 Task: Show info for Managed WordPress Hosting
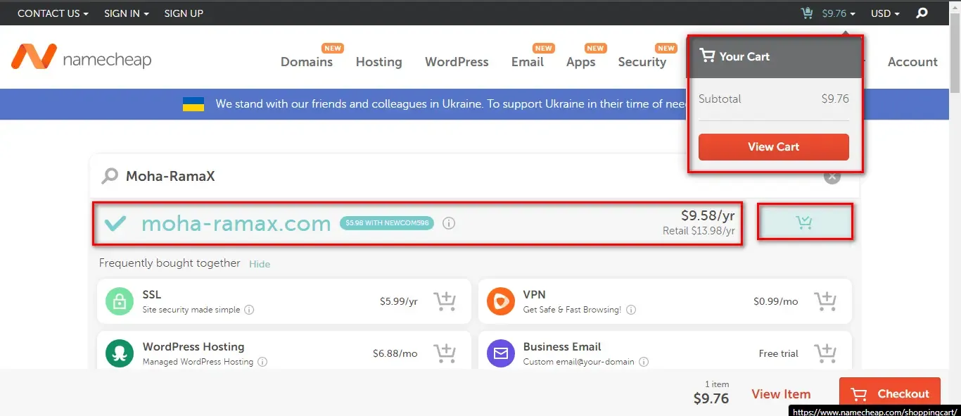coord(262,362)
